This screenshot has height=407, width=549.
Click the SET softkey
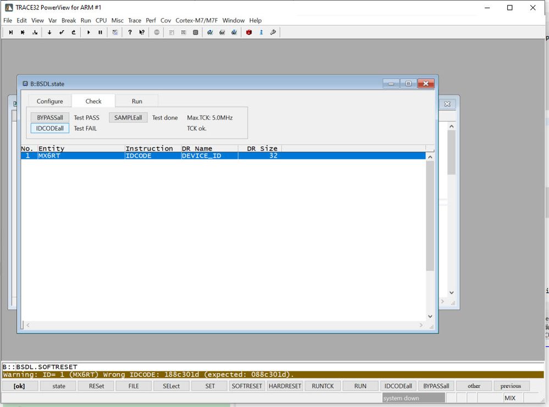pos(210,386)
